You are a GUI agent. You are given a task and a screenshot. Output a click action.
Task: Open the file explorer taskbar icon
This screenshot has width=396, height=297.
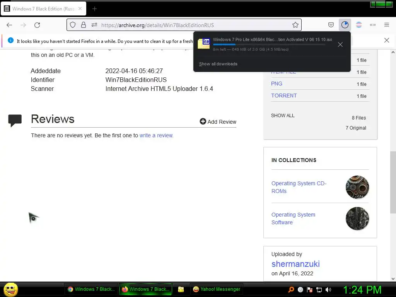181,289
